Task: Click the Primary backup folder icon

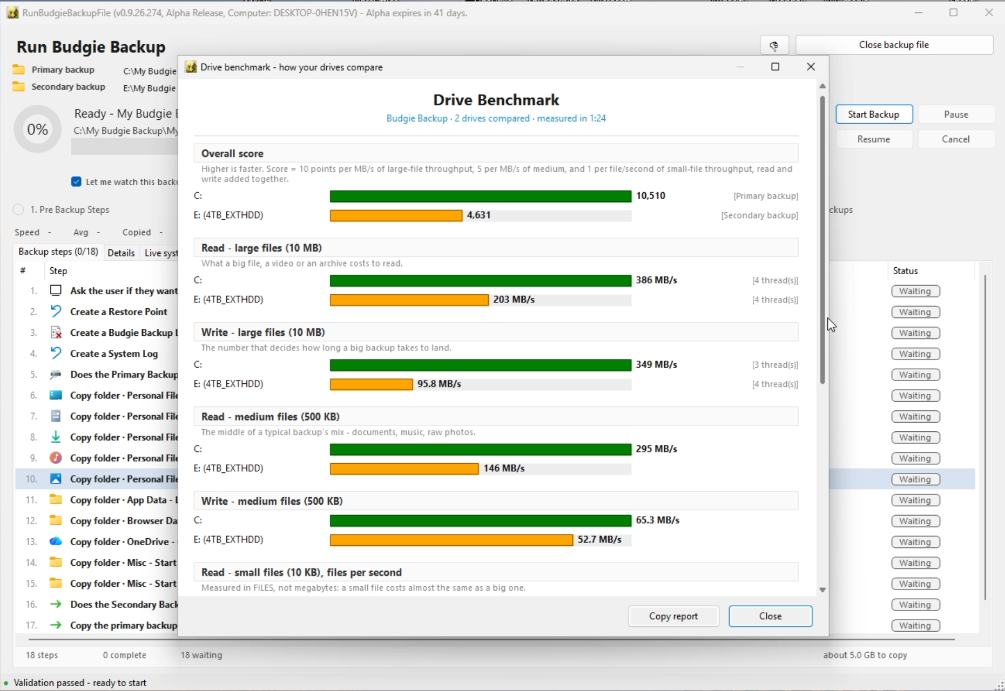Action: coord(19,70)
